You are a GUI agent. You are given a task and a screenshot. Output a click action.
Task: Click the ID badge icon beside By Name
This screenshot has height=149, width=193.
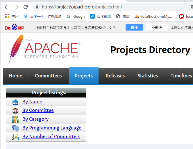click(15, 102)
